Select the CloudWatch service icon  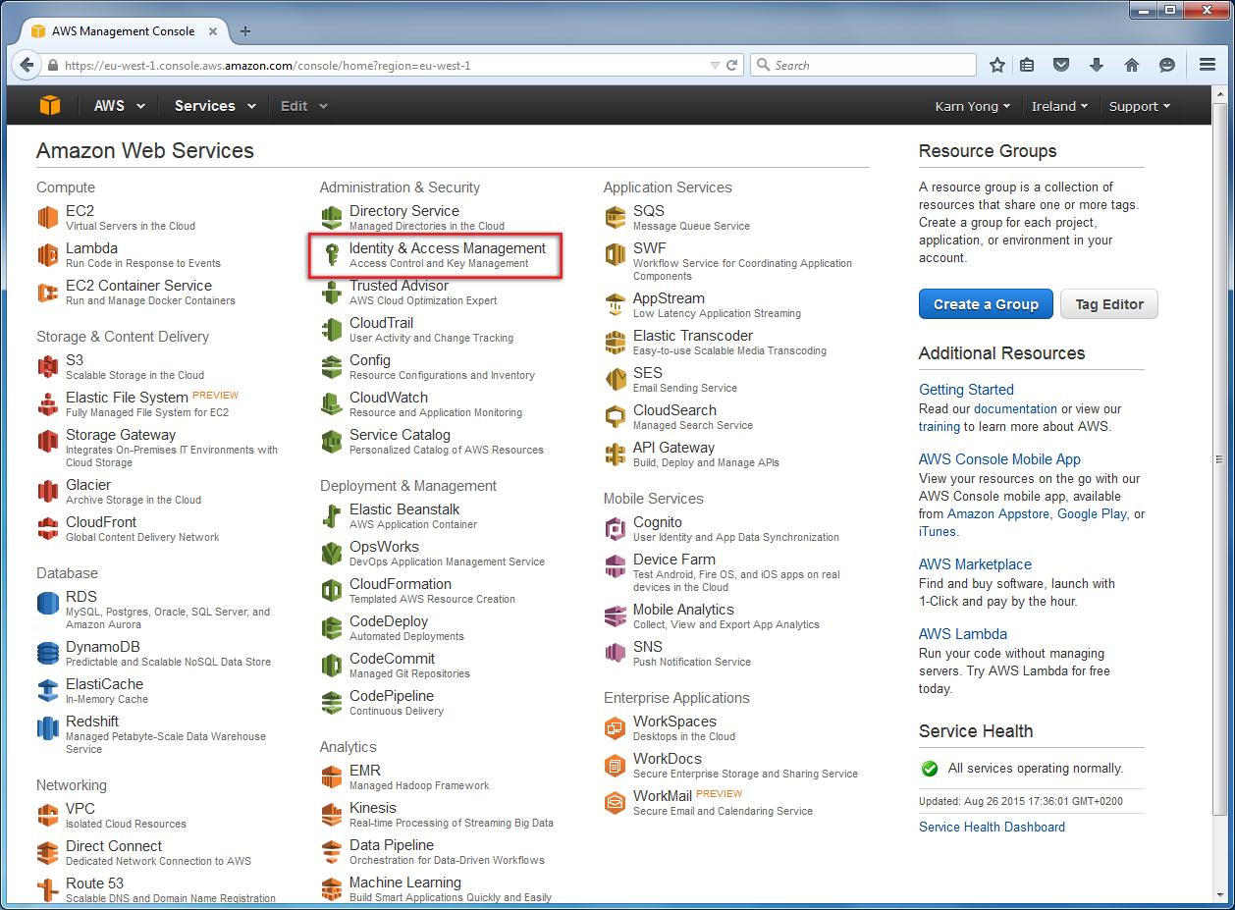(332, 404)
